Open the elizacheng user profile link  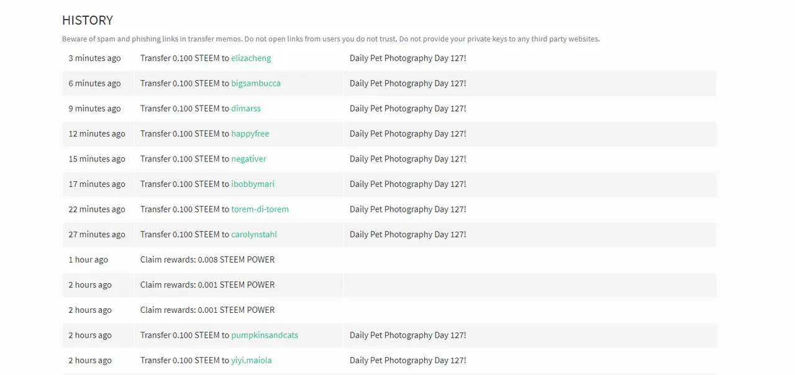251,58
